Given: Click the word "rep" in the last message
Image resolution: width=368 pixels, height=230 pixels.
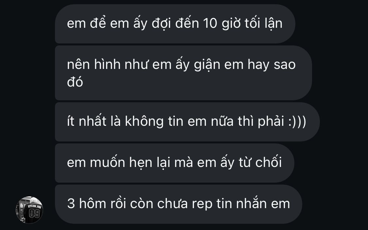Looking at the screenshot, I should click(202, 205).
